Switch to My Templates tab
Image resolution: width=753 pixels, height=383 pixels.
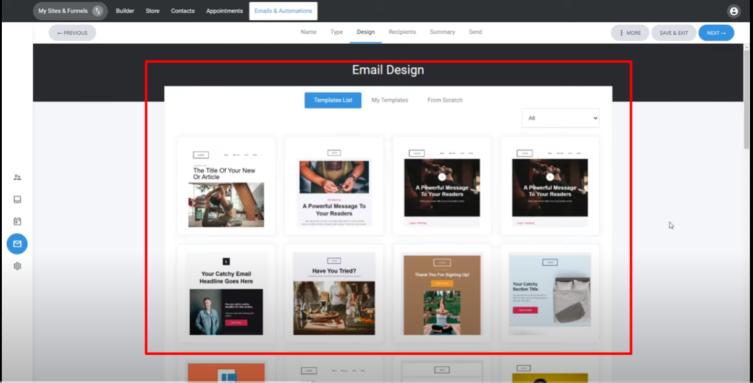pos(390,100)
